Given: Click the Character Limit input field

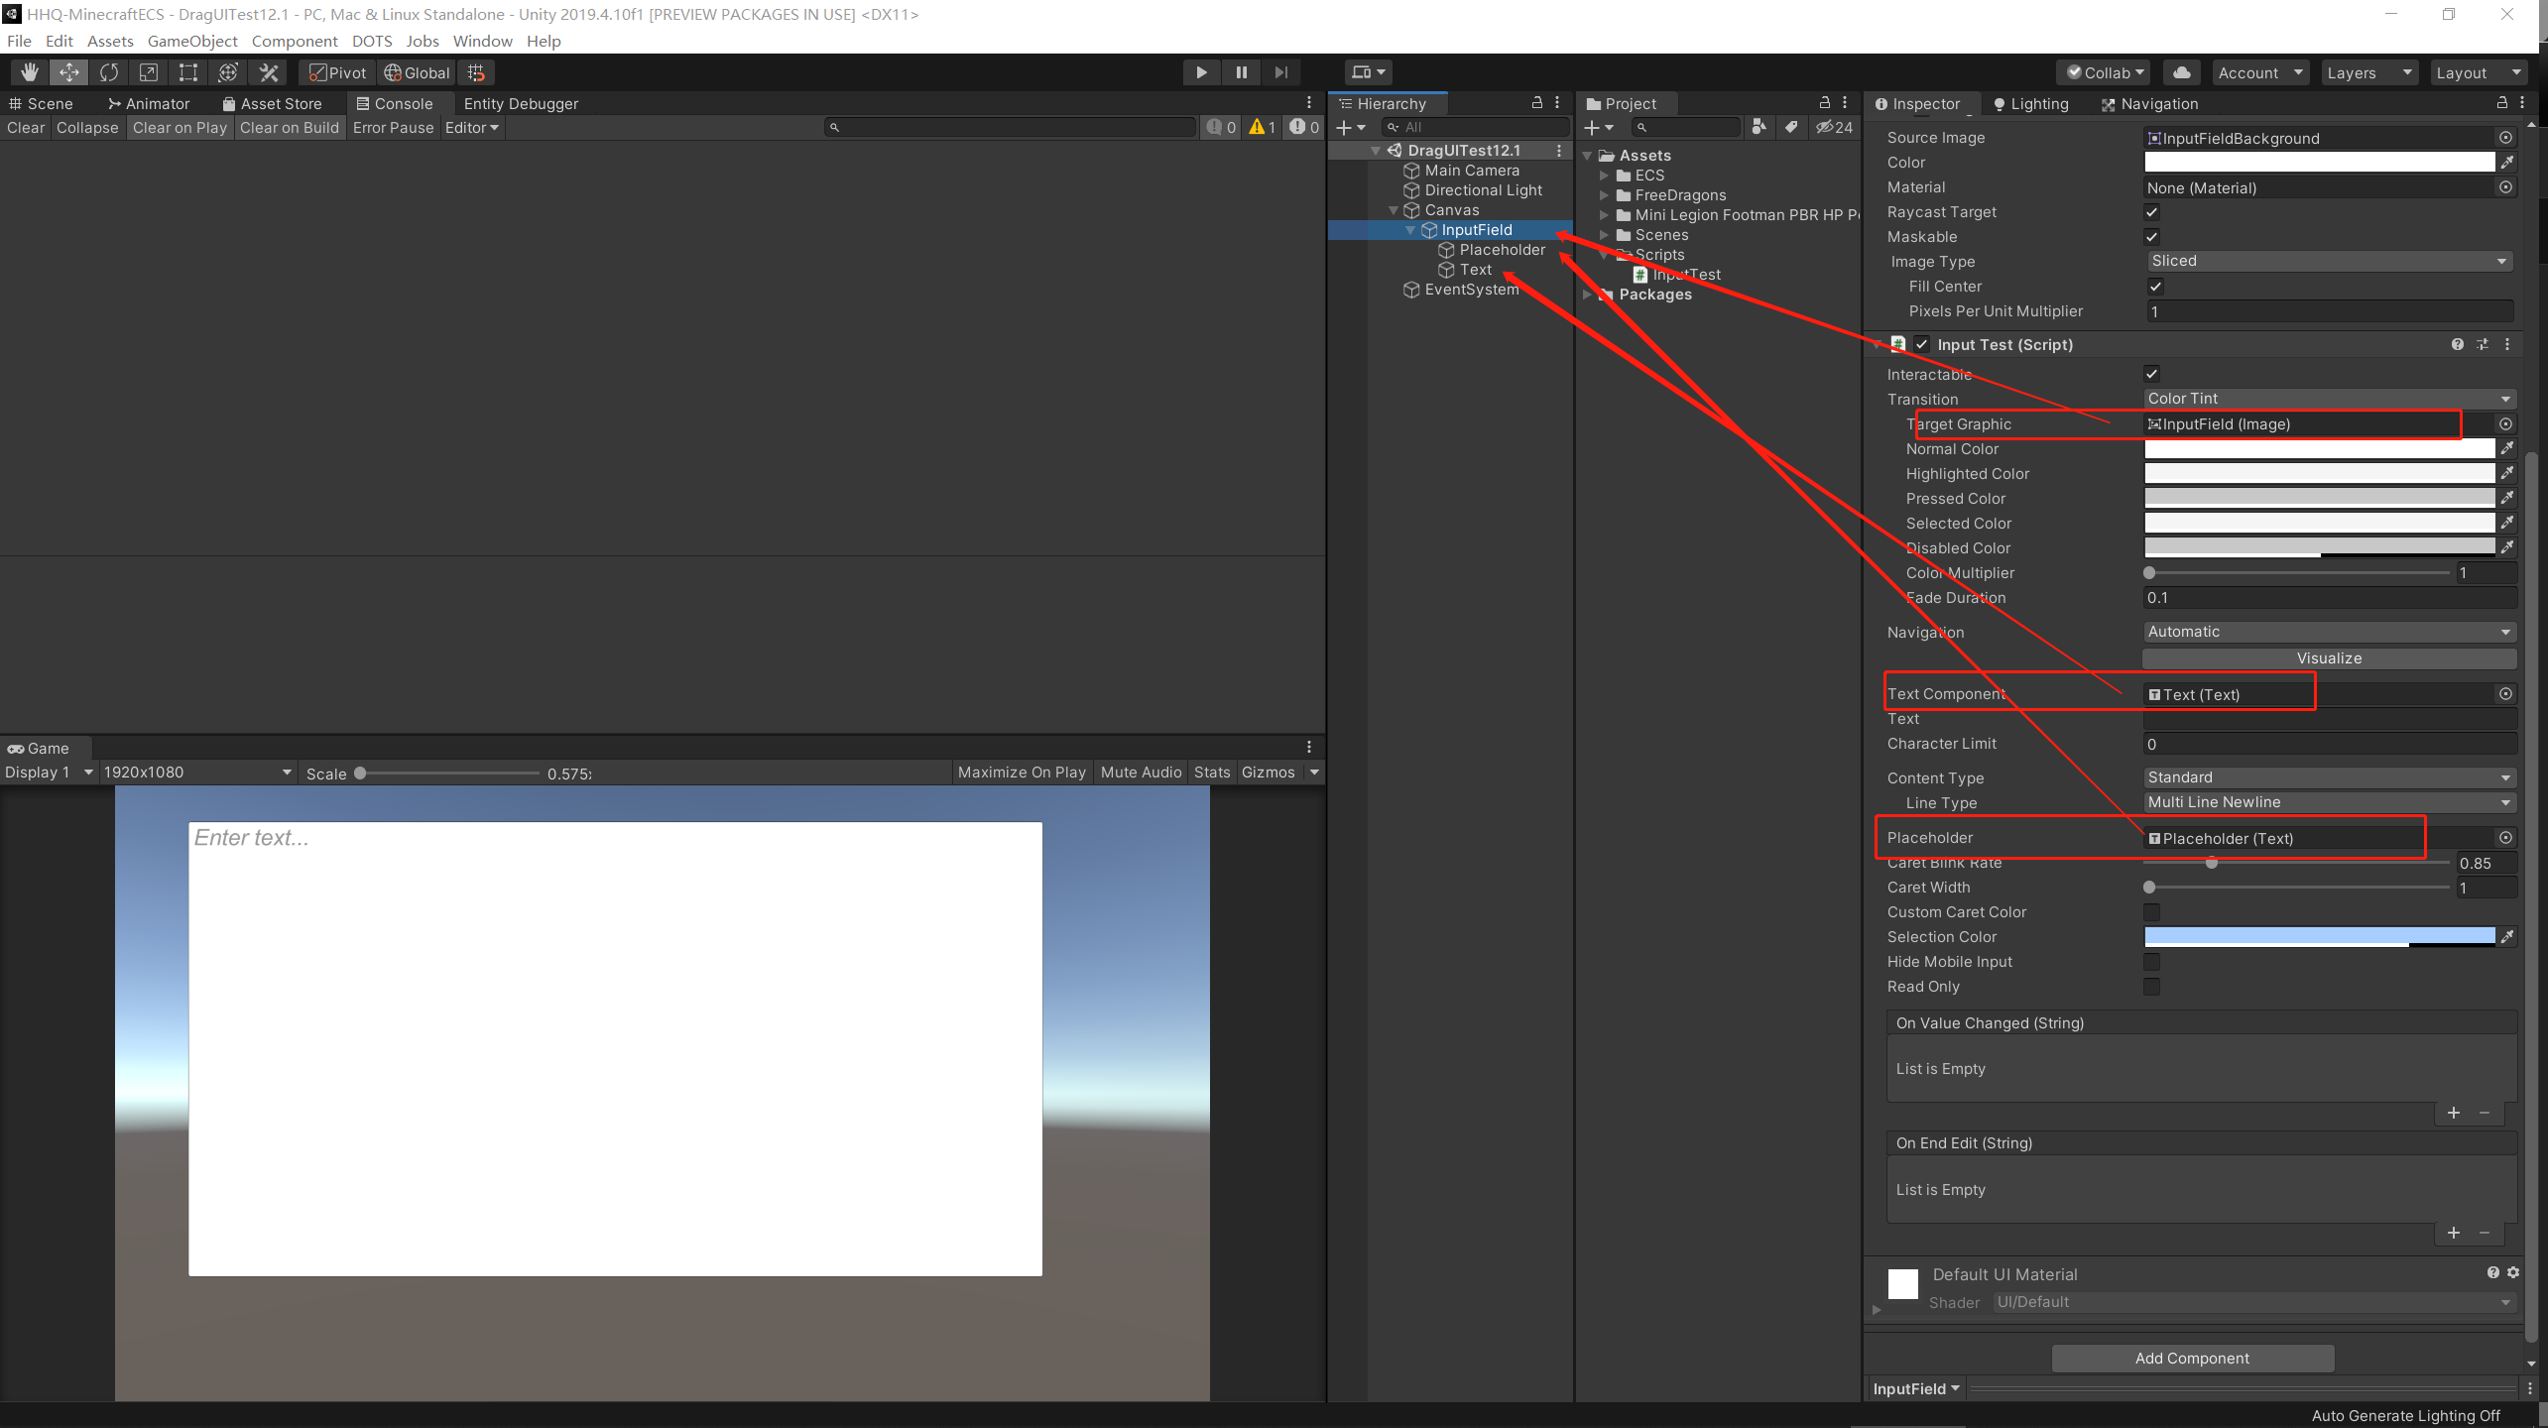Looking at the screenshot, I should click(x=2328, y=744).
